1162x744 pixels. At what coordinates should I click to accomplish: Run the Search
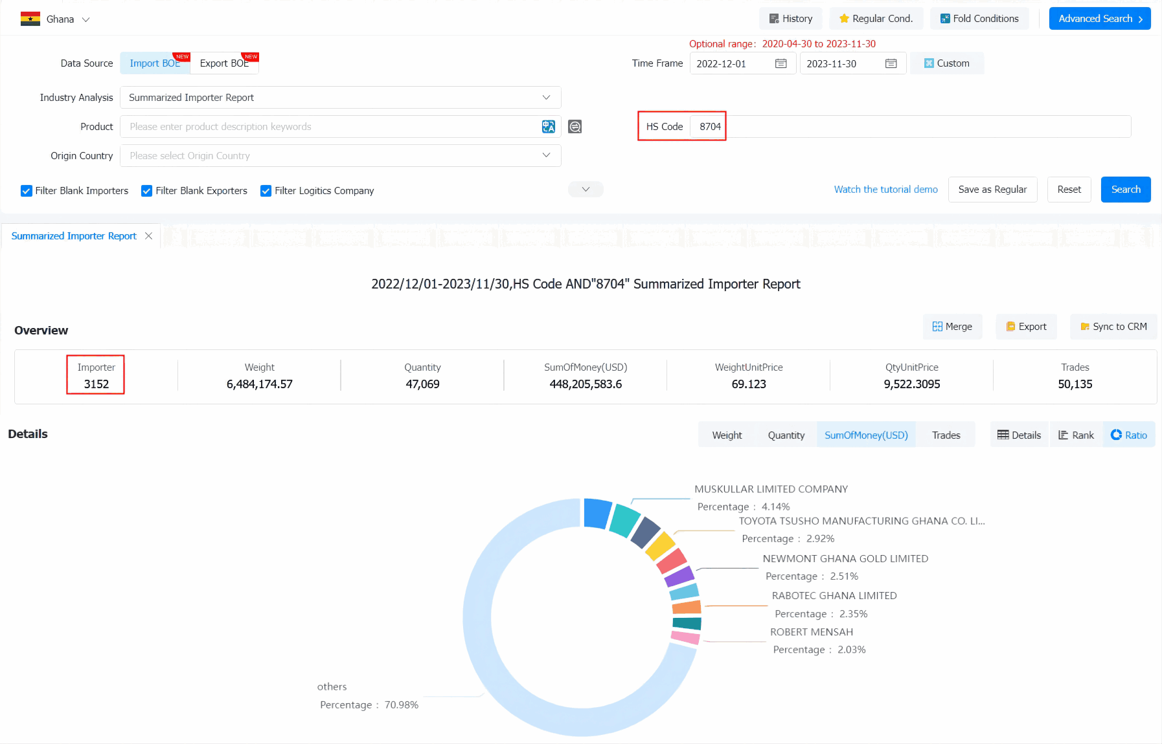pos(1126,190)
